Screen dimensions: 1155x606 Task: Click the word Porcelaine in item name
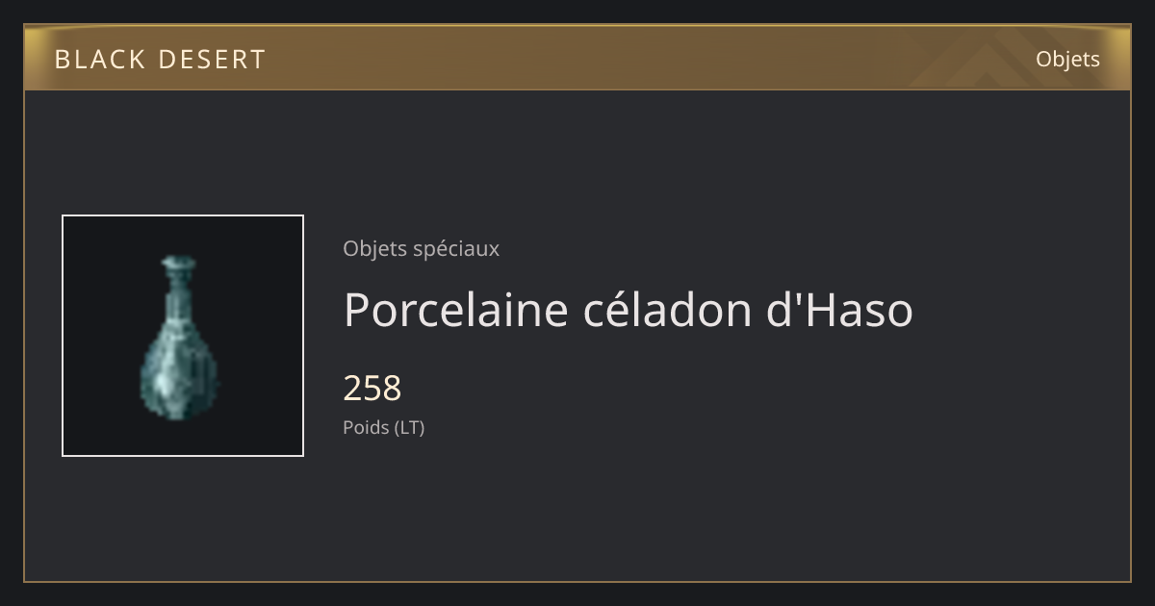[455, 310]
